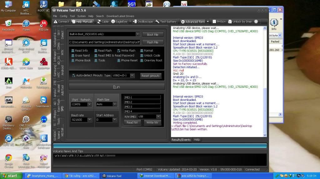Screen dimensions: 320x179
Task: Expand the Flash Size Auto dropdown
Action: click(115, 104)
